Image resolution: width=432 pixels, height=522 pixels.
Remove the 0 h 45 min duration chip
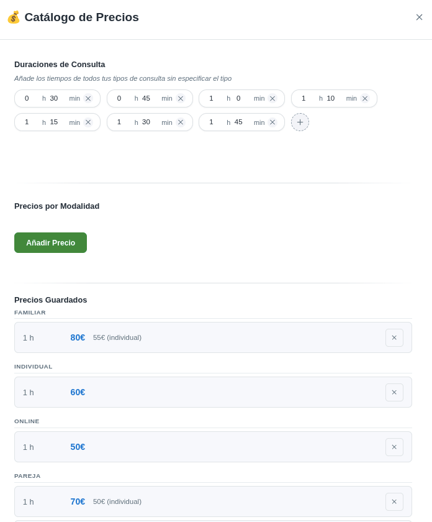181,99
